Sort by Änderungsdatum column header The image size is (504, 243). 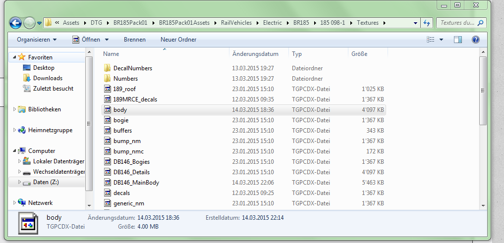[x=256, y=54]
